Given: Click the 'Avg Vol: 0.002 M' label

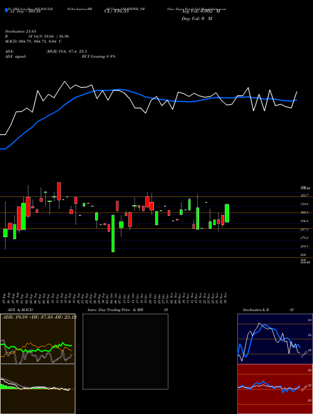Looking at the screenshot, I should [x=200, y=12].
